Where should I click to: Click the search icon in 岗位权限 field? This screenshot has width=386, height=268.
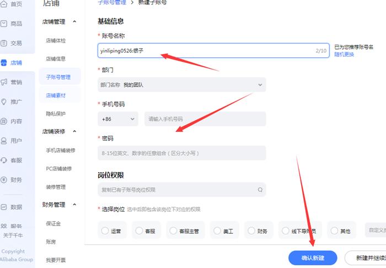tap(260, 190)
